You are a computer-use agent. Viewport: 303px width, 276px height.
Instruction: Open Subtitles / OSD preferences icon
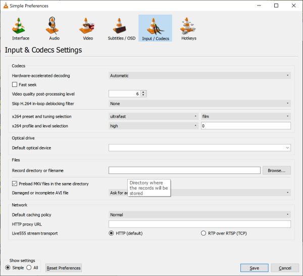[120, 26]
